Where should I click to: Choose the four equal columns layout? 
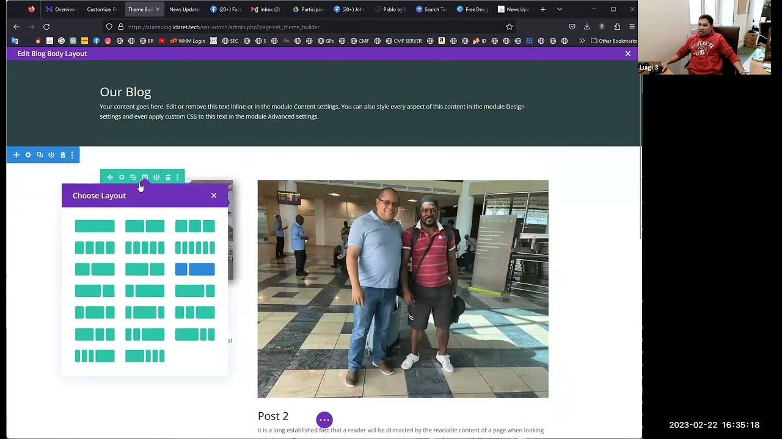click(95, 248)
